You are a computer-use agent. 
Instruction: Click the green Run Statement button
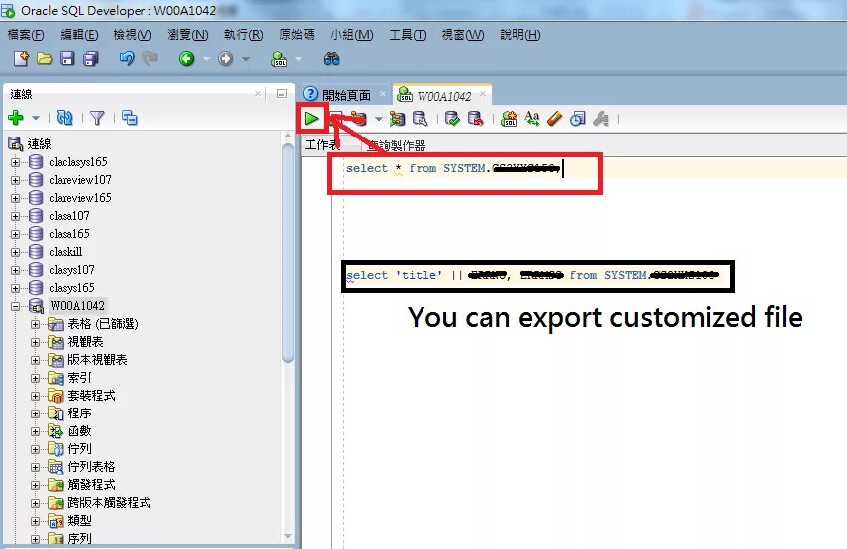pos(312,118)
